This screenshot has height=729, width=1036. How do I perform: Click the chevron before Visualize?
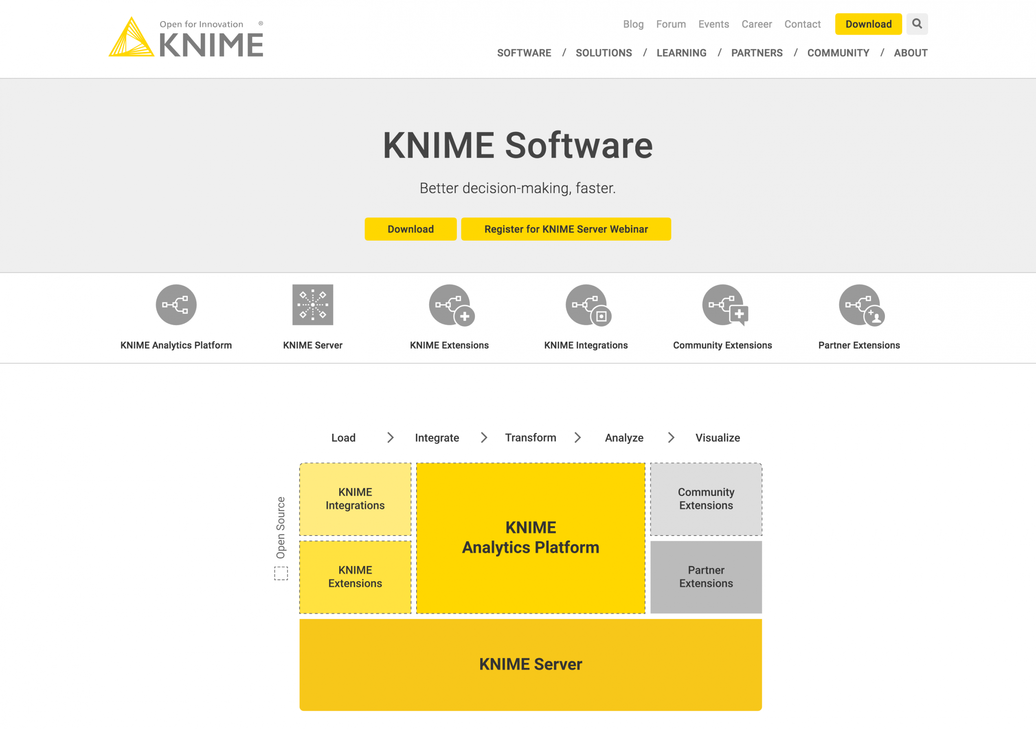tap(671, 437)
